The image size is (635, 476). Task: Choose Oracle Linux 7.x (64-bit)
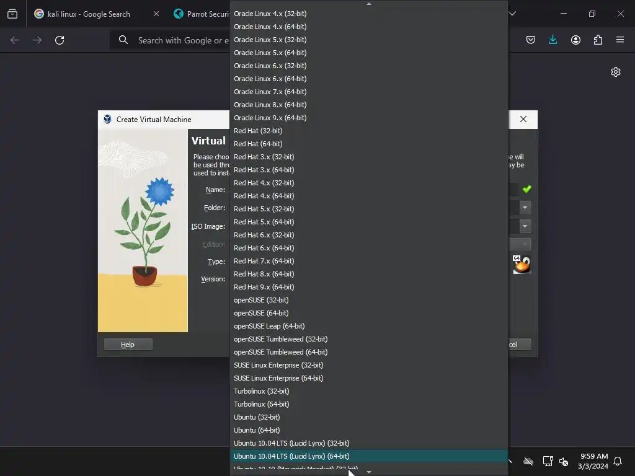tap(368, 92)
